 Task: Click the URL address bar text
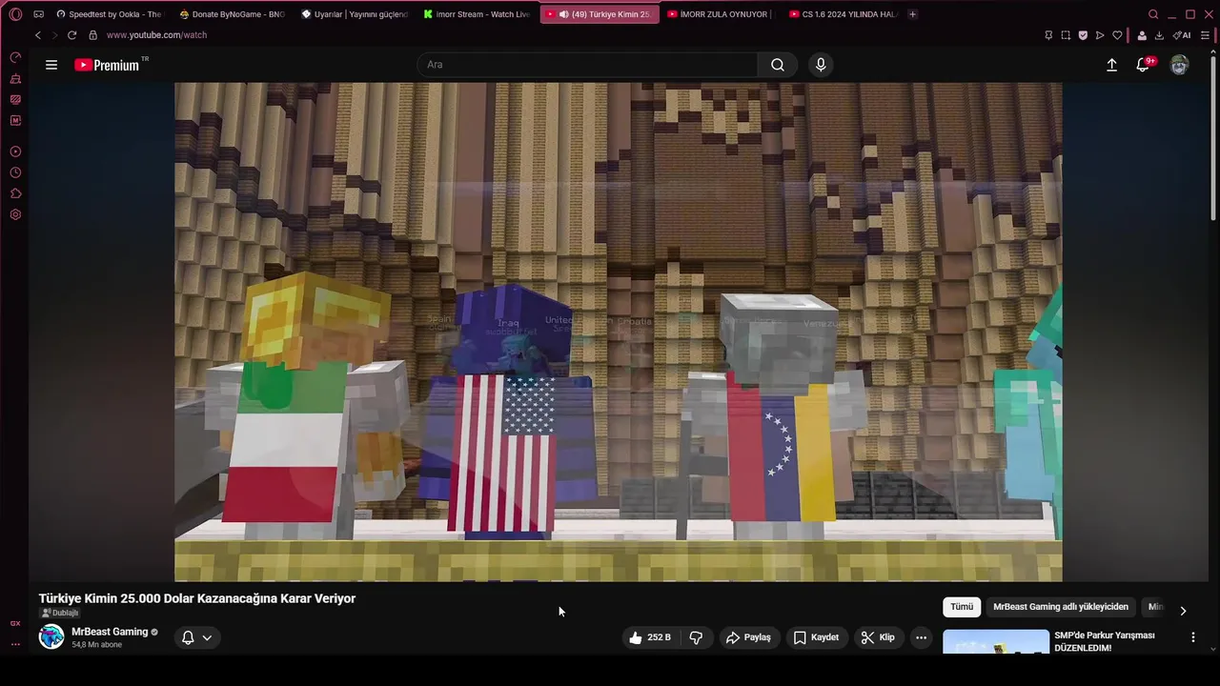156,35
